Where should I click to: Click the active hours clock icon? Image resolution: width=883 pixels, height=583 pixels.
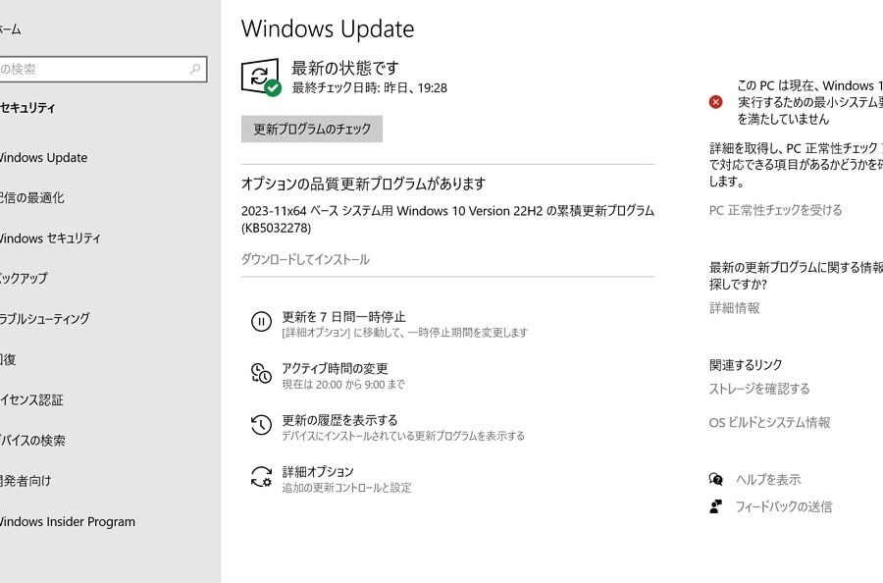tap(261, 374)
